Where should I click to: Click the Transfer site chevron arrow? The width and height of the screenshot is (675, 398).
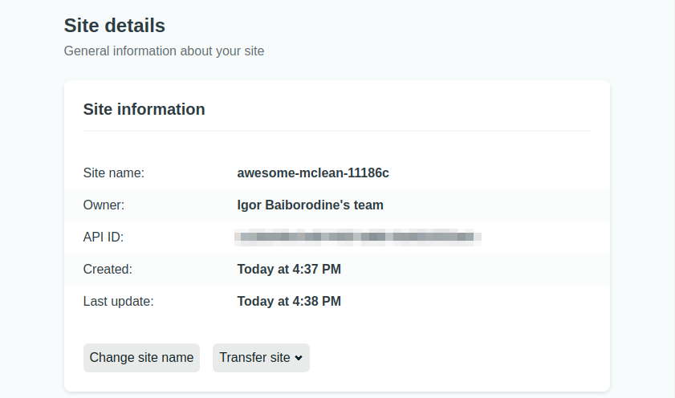click(299, 358)
